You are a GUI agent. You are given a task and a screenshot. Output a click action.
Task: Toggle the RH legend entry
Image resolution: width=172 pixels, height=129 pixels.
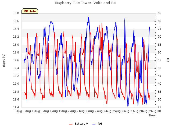click(x=97, y=124)
